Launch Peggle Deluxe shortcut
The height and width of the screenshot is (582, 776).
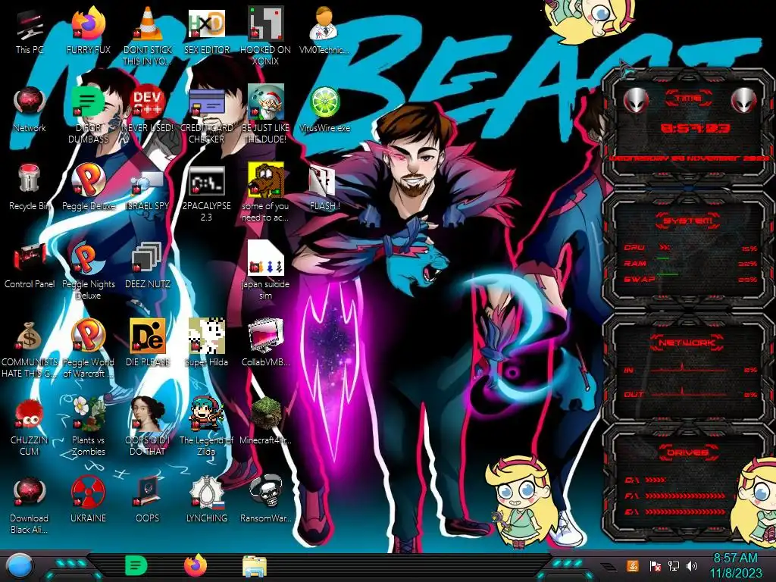pos(88,188)
